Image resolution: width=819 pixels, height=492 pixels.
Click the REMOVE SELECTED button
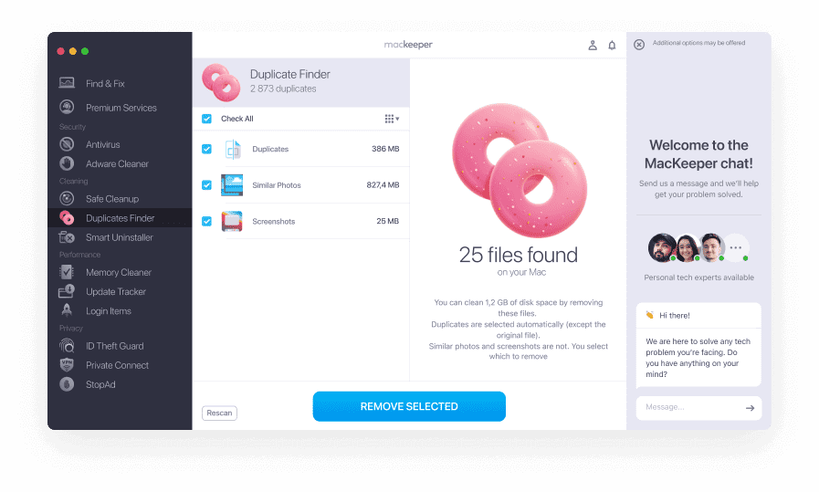point(409,406)
